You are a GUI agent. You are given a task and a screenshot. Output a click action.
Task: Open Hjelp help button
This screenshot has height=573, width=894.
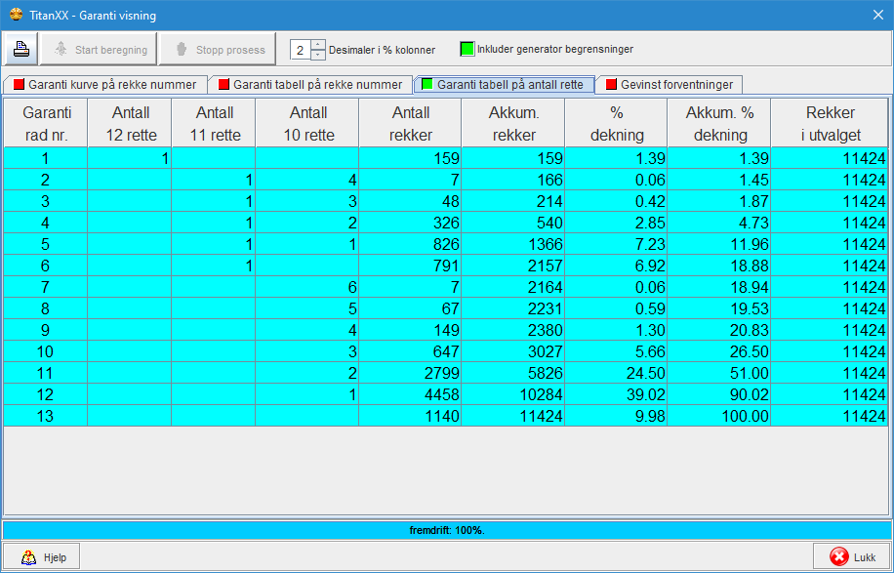point(42,556)
